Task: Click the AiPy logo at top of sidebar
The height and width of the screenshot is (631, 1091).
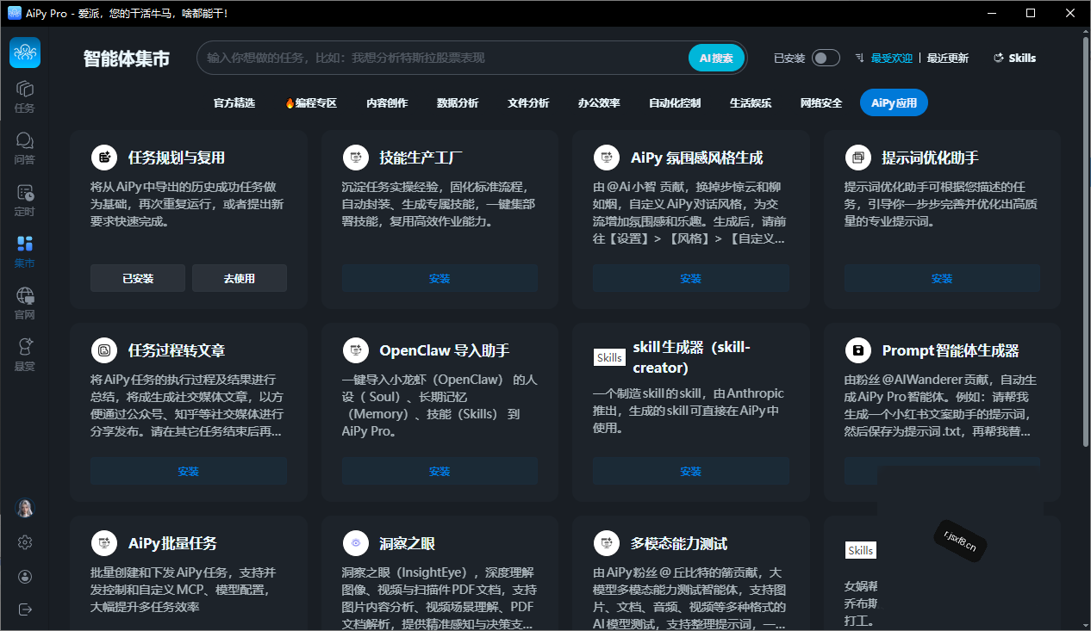Action: coord(25,53)
